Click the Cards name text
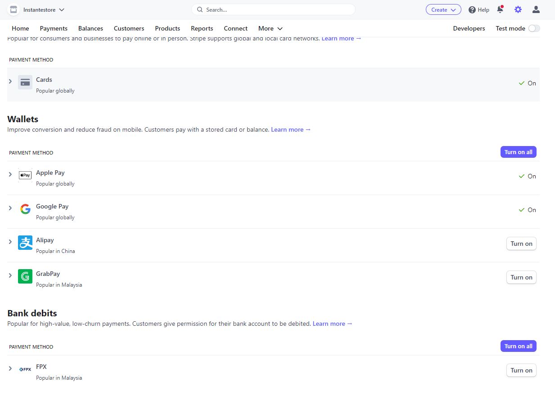Screen dimensions: 555x399 (x=44, y=80)
